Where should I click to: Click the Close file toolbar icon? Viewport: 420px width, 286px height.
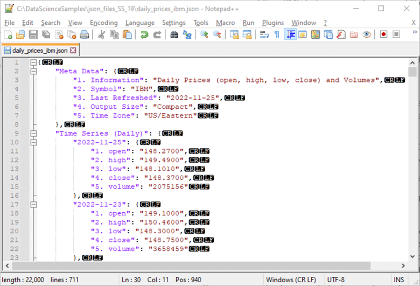[x=59, y=34]
